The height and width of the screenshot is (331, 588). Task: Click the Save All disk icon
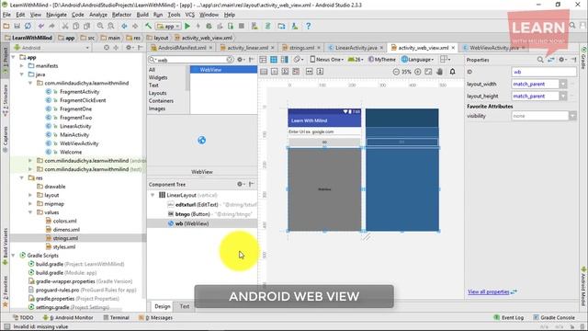pos(17,27)
